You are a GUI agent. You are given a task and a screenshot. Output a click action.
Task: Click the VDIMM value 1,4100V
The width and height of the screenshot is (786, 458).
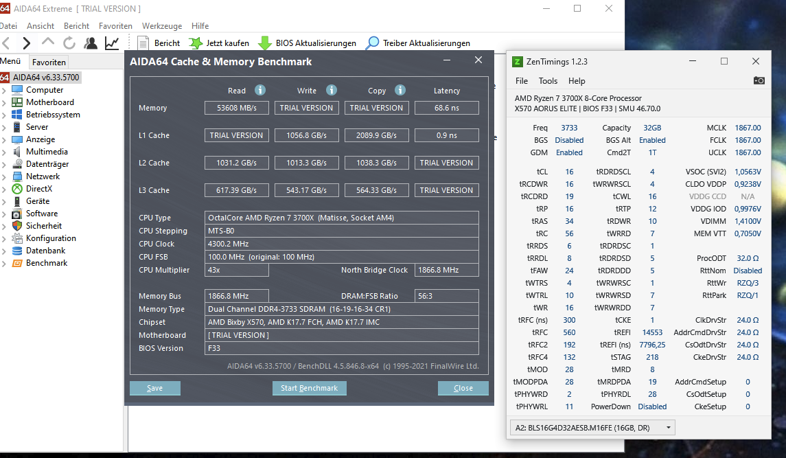coord(748,221)
